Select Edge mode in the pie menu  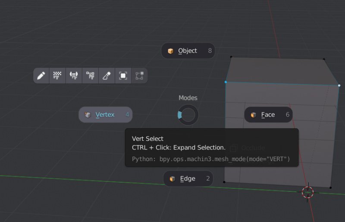pyautogui.click(x=188, y=179)
